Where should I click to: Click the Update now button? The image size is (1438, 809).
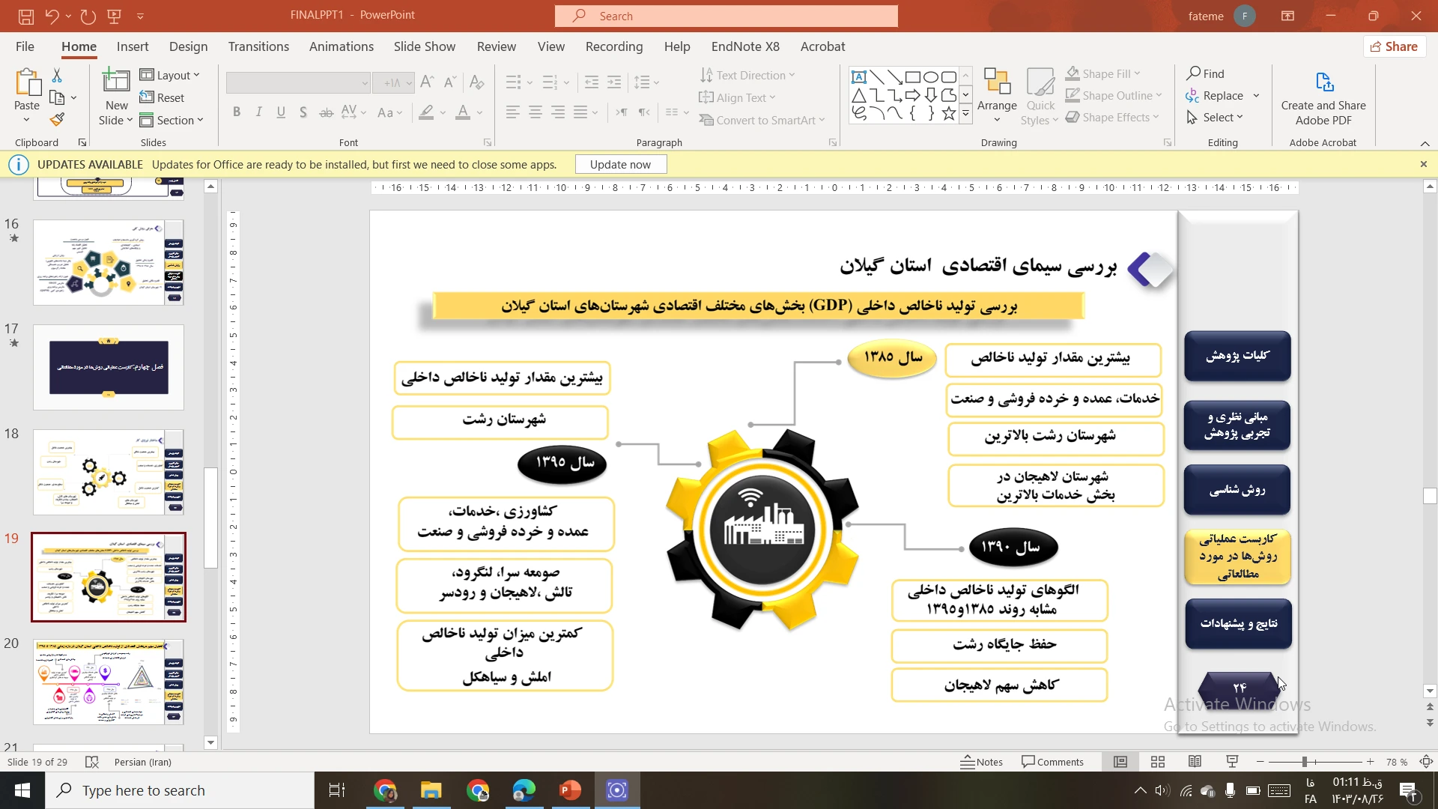click(x=620, y=165)
